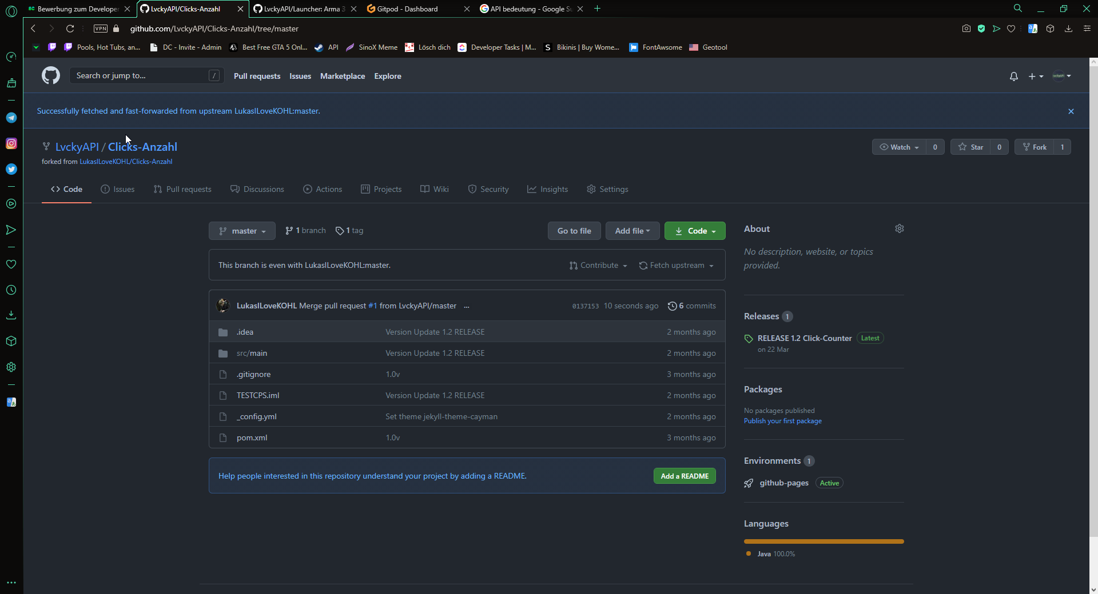Click the Add a README button
This screenshot has width=1098, height=594.
pyautogui.click(x=684, y=476)
